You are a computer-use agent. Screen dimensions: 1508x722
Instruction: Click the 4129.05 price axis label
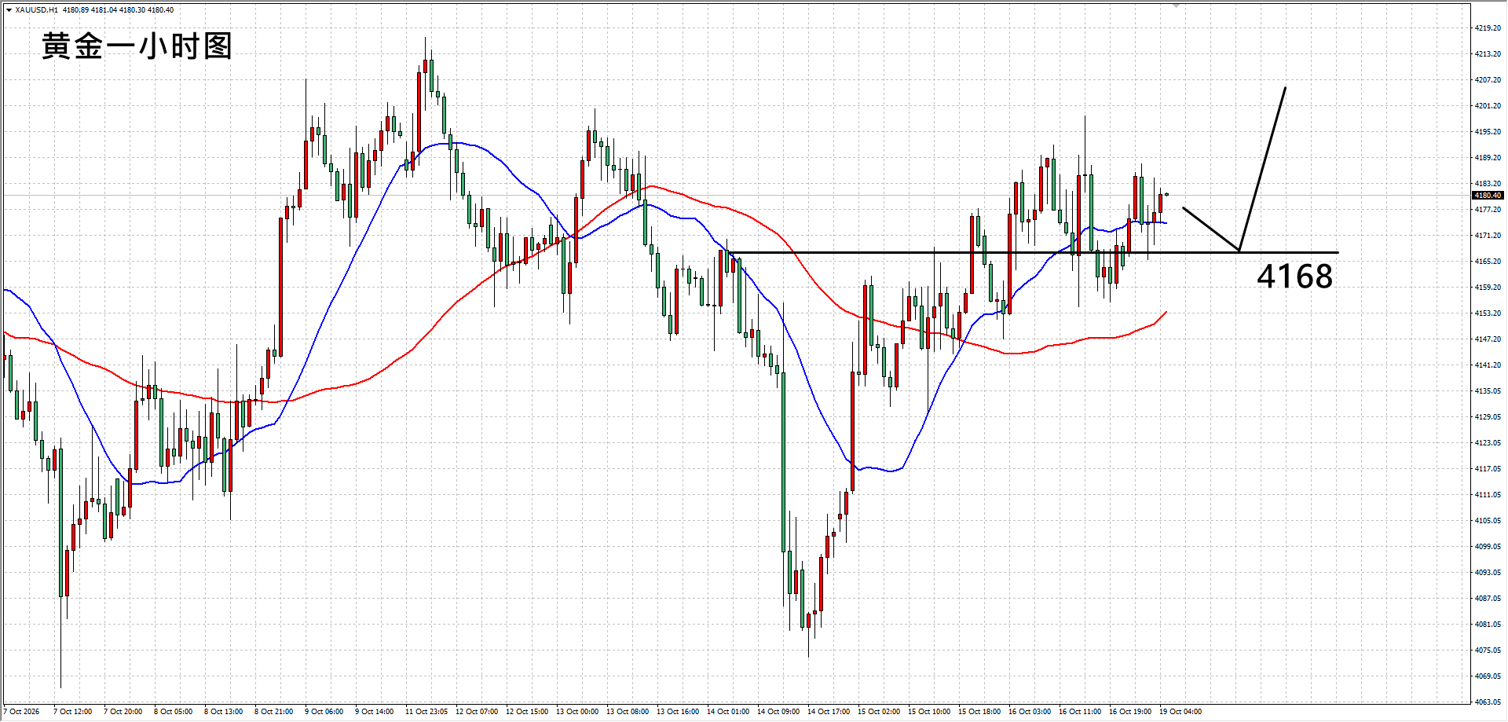[x=1488, y=417]
